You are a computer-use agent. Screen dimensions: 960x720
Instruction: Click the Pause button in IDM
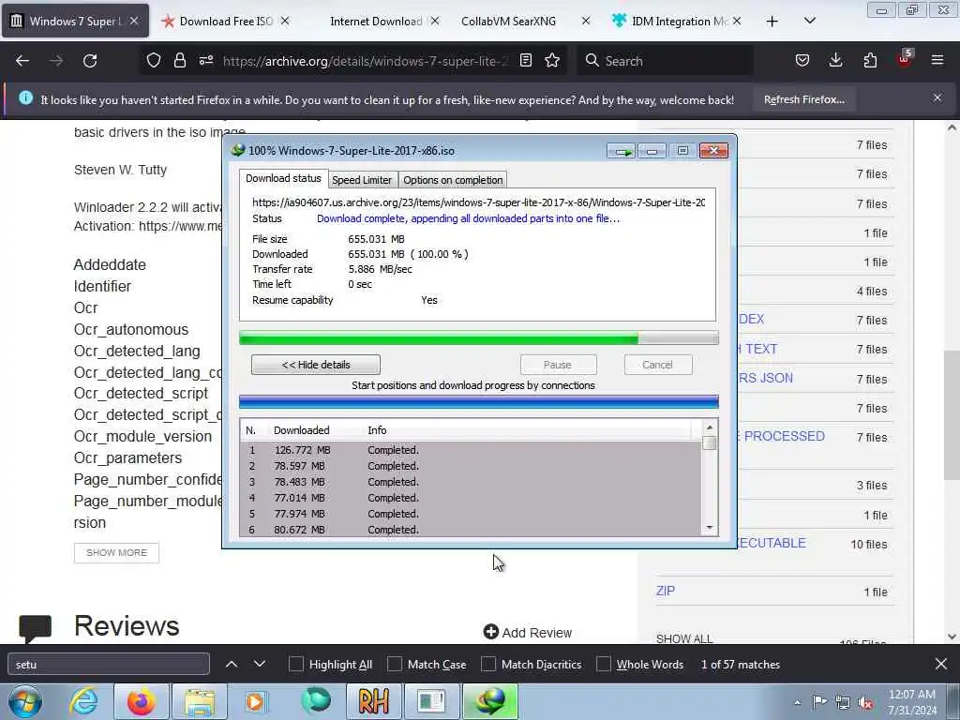tap(558, 365)
